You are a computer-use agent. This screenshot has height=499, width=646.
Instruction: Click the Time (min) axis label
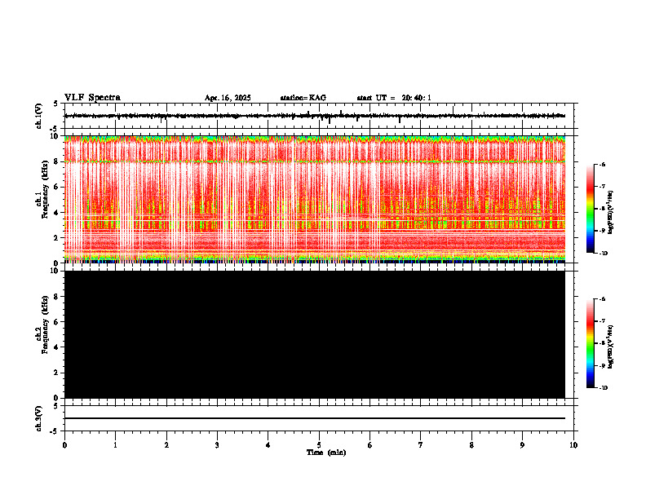[x=326, y=453]
